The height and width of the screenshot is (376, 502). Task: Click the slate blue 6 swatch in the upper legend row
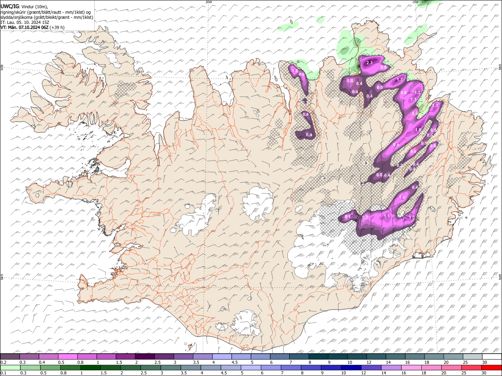[280, 356]
